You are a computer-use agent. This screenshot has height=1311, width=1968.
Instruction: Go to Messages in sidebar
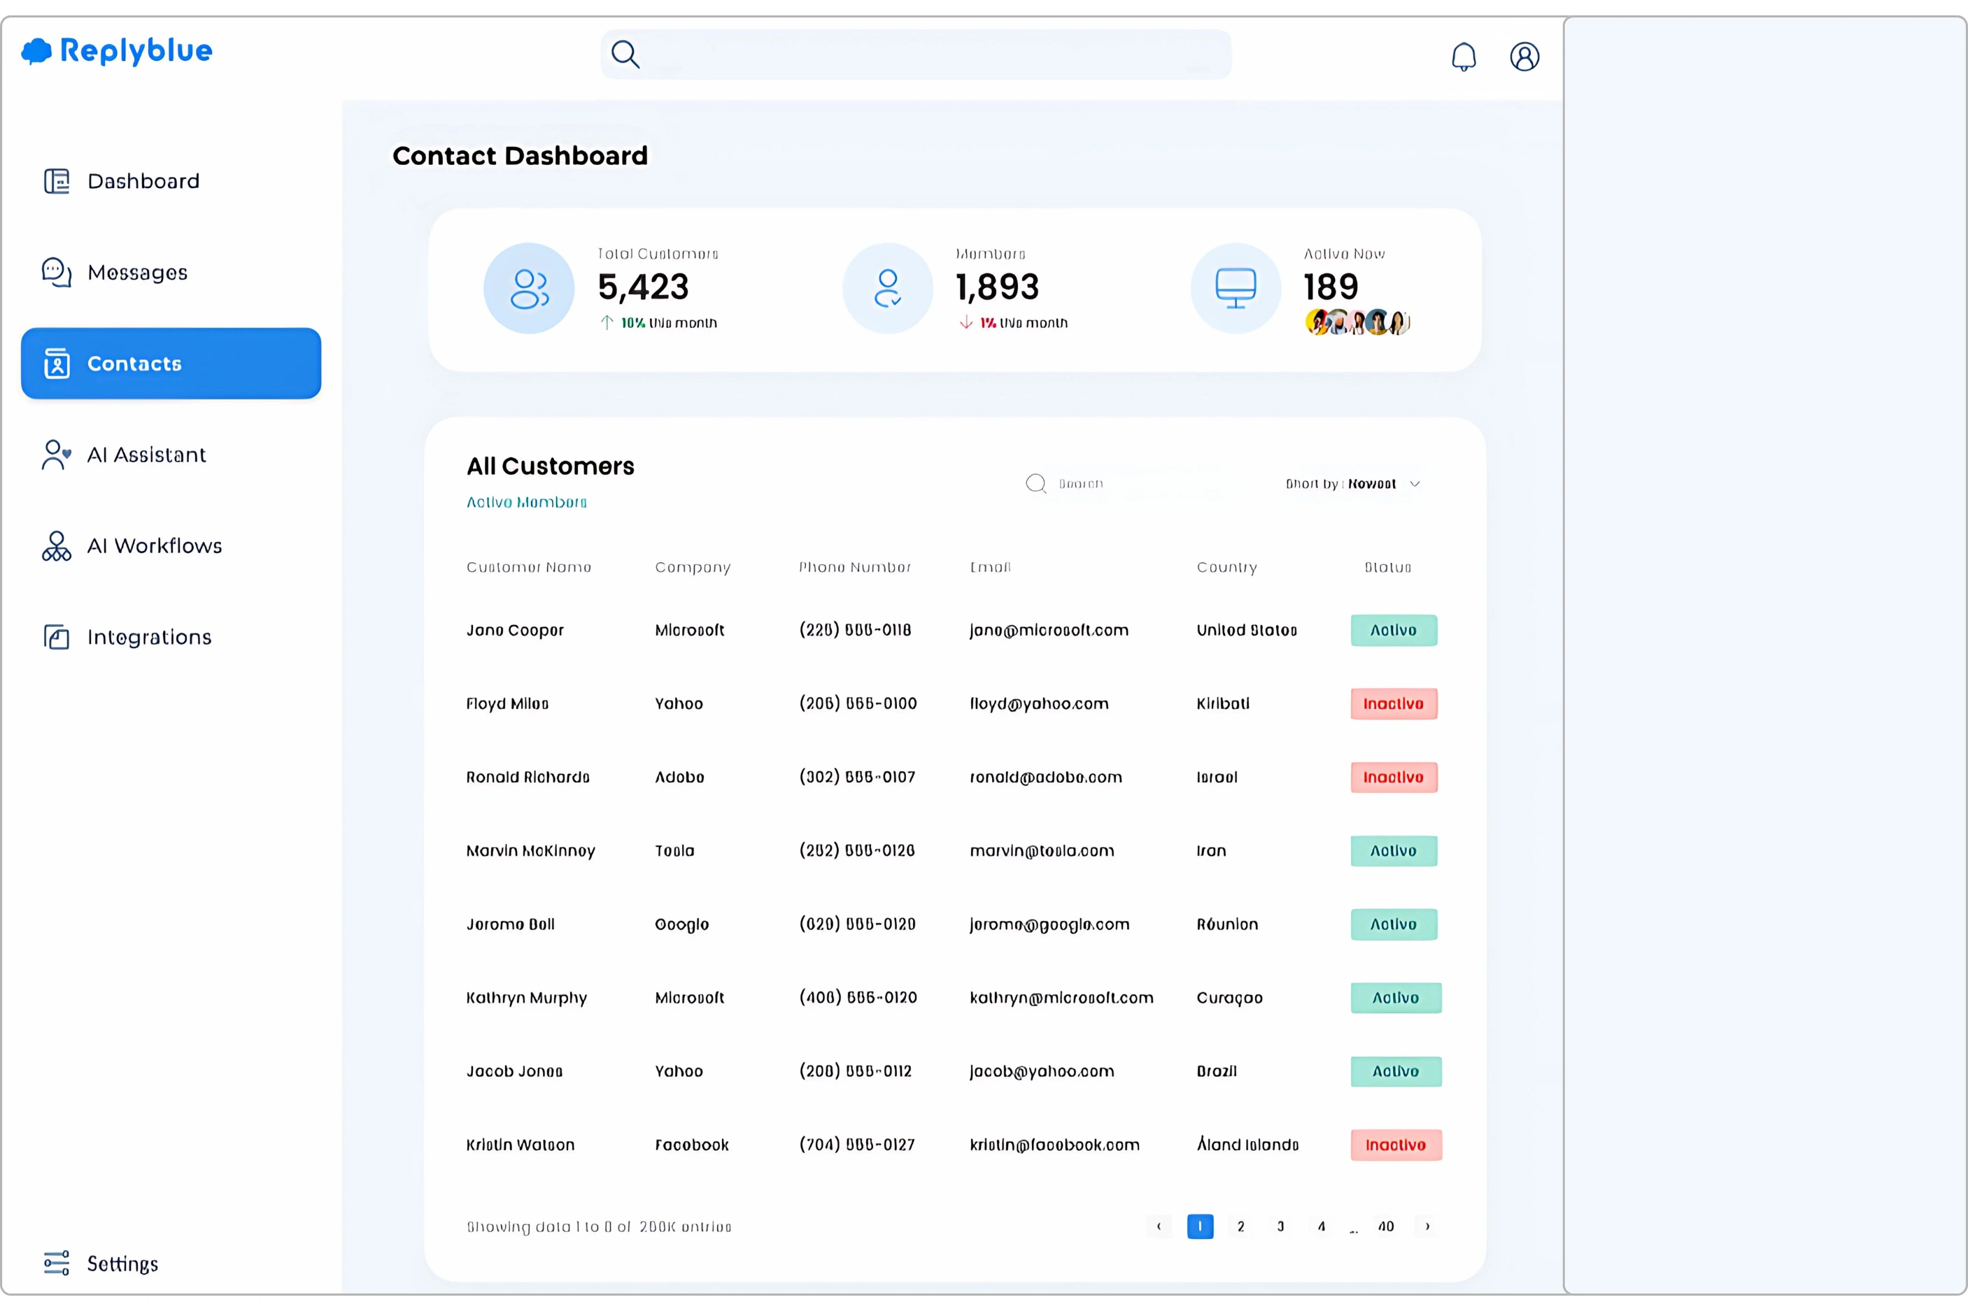pyautogui.click(x=137, y=273)
